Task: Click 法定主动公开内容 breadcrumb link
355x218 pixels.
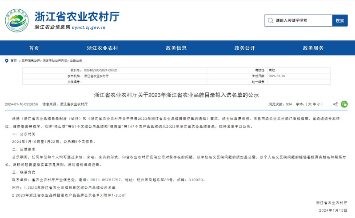Action: [x=55, y=61]
